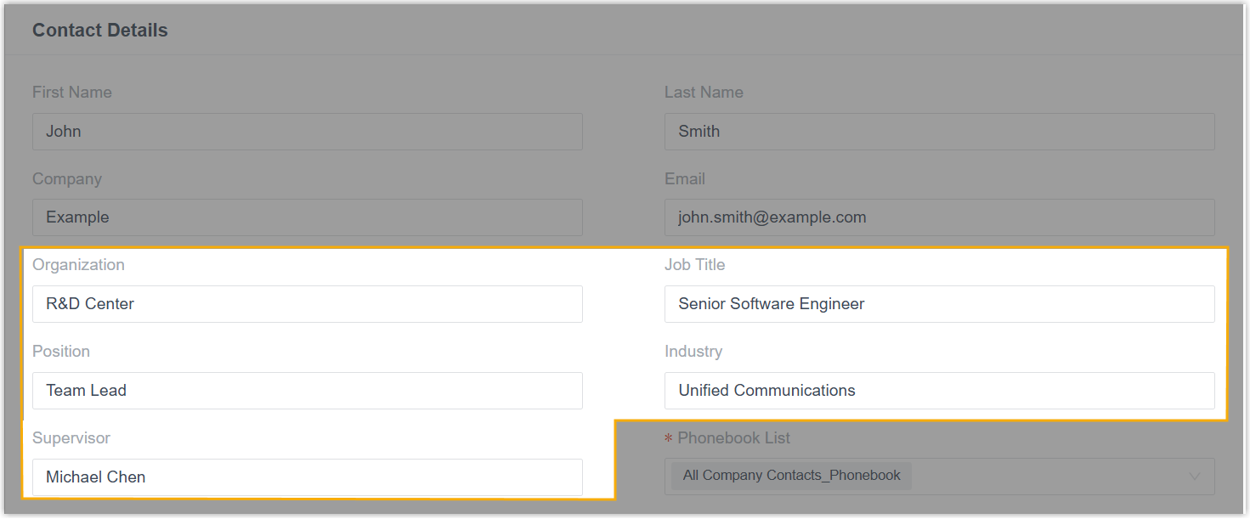Focus the Last Name field containing Smith
Image resolution: width=1250 pixels, height=519 pixels.
click(x=939, y=132)
